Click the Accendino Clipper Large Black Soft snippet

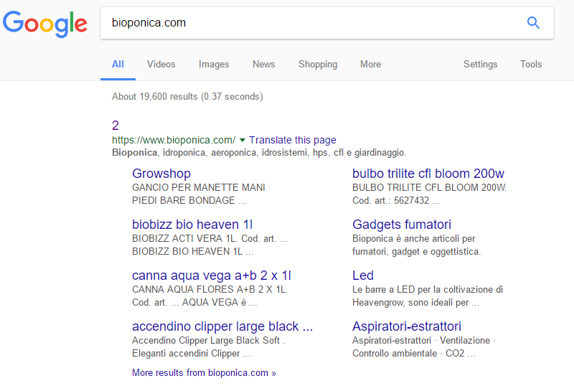(x=208, y=347)
